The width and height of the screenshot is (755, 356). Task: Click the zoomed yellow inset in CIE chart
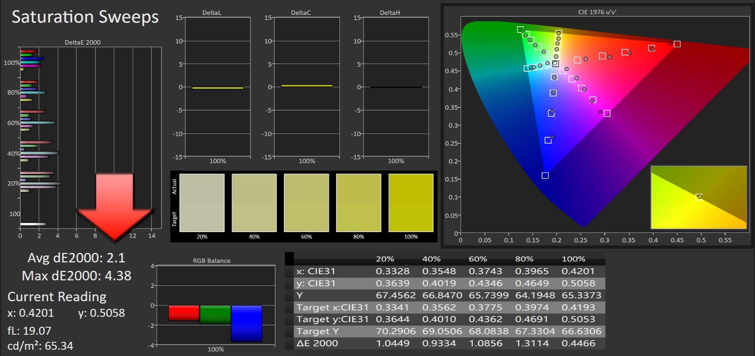click(698, 197)
